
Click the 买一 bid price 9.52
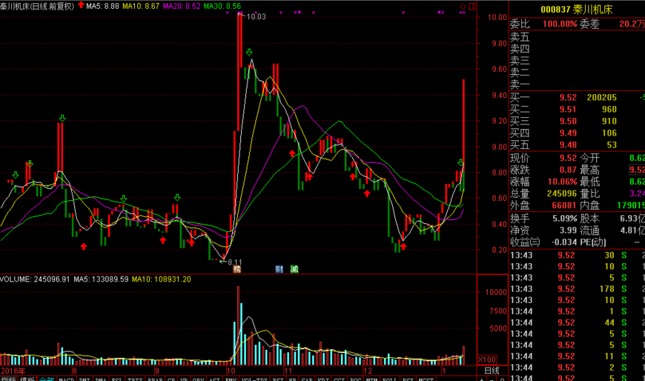[568, 98]
